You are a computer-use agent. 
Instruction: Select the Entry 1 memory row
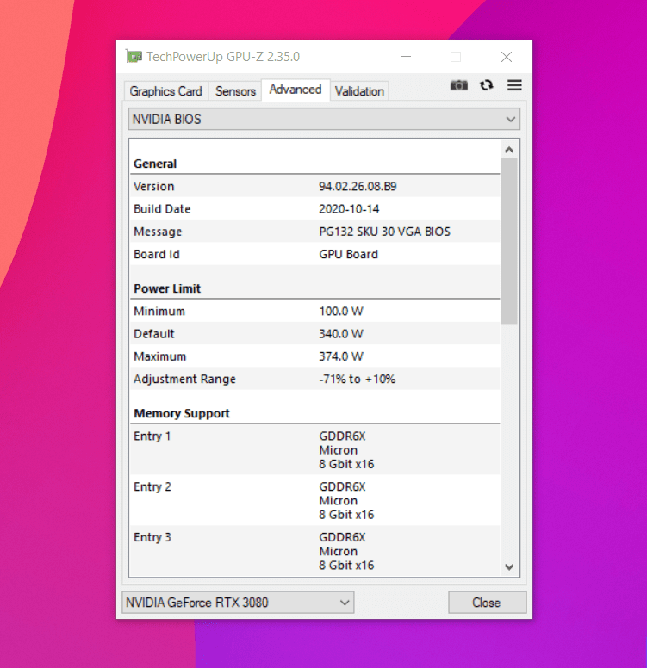(x=314, y=449)
